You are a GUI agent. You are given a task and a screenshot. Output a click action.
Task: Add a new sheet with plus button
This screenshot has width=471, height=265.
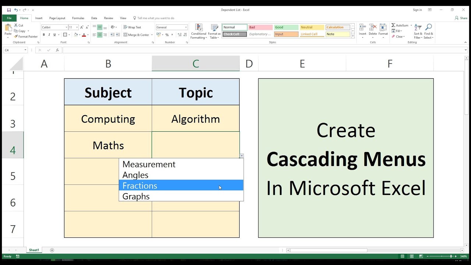point(52,250)
